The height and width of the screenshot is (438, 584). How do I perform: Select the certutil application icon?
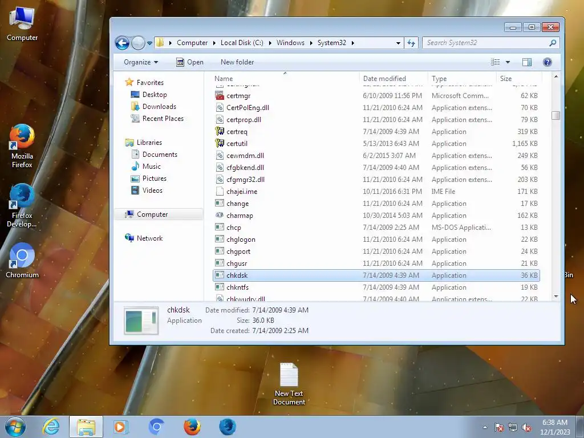[x=220, y=143]
